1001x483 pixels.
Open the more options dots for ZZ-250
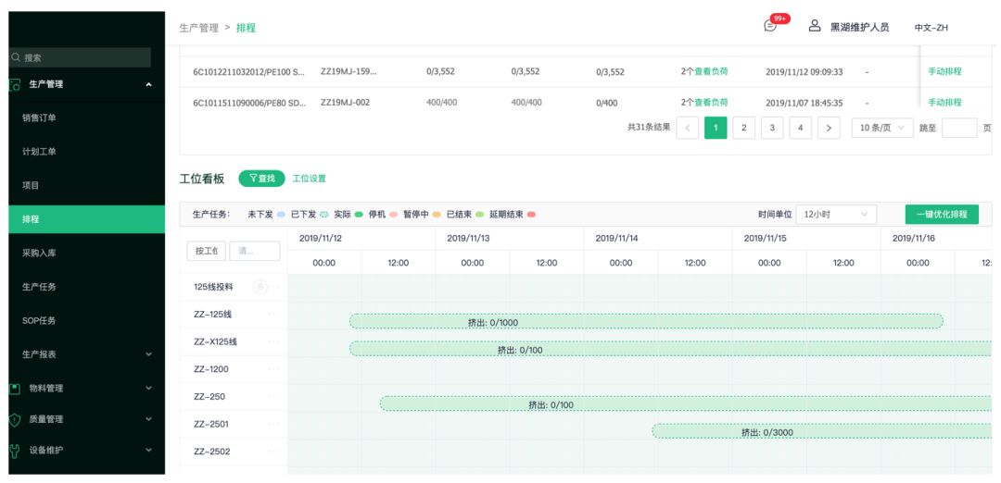click(273, 397)
